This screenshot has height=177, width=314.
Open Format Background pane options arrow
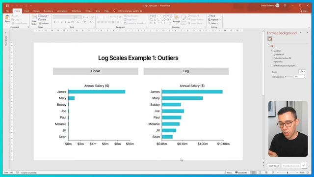coord(301,32)
